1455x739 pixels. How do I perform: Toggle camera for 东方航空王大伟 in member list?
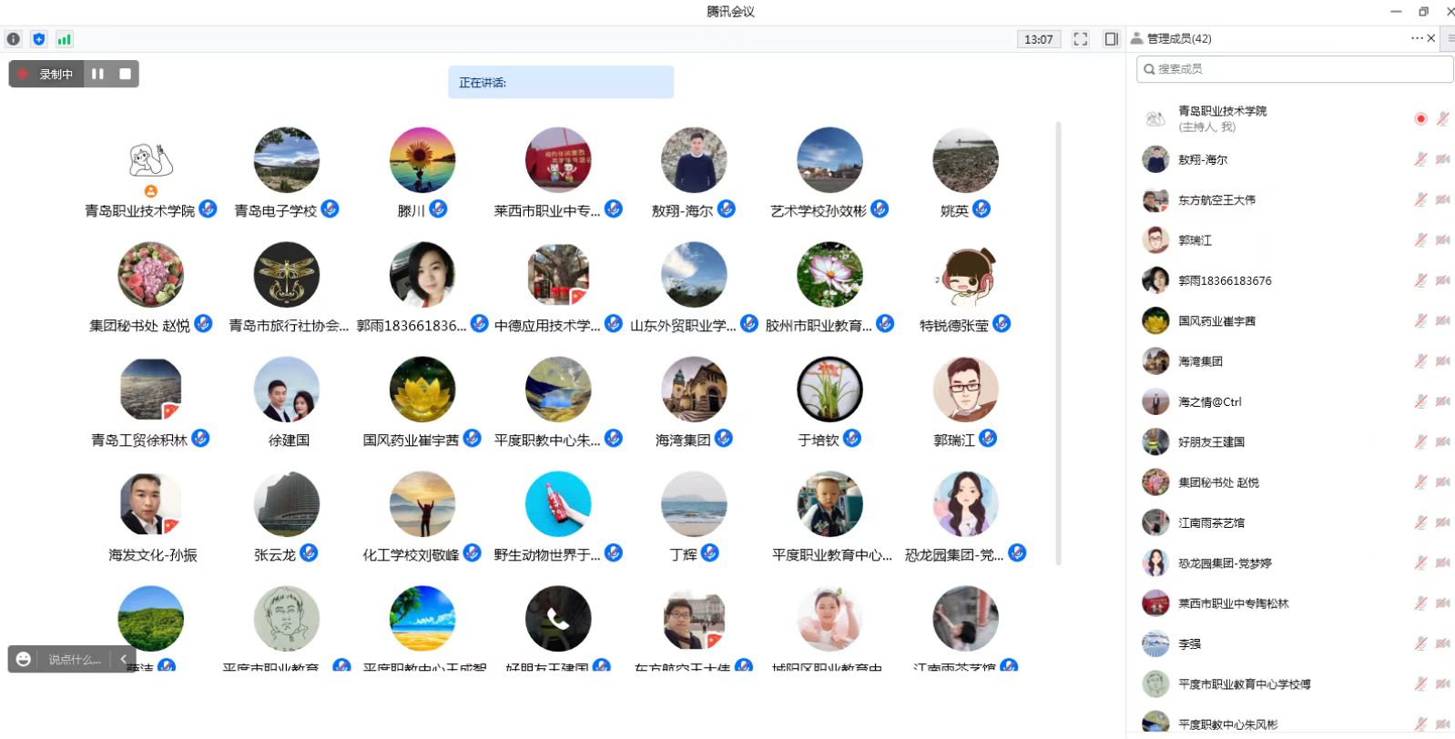(1443, 199)
